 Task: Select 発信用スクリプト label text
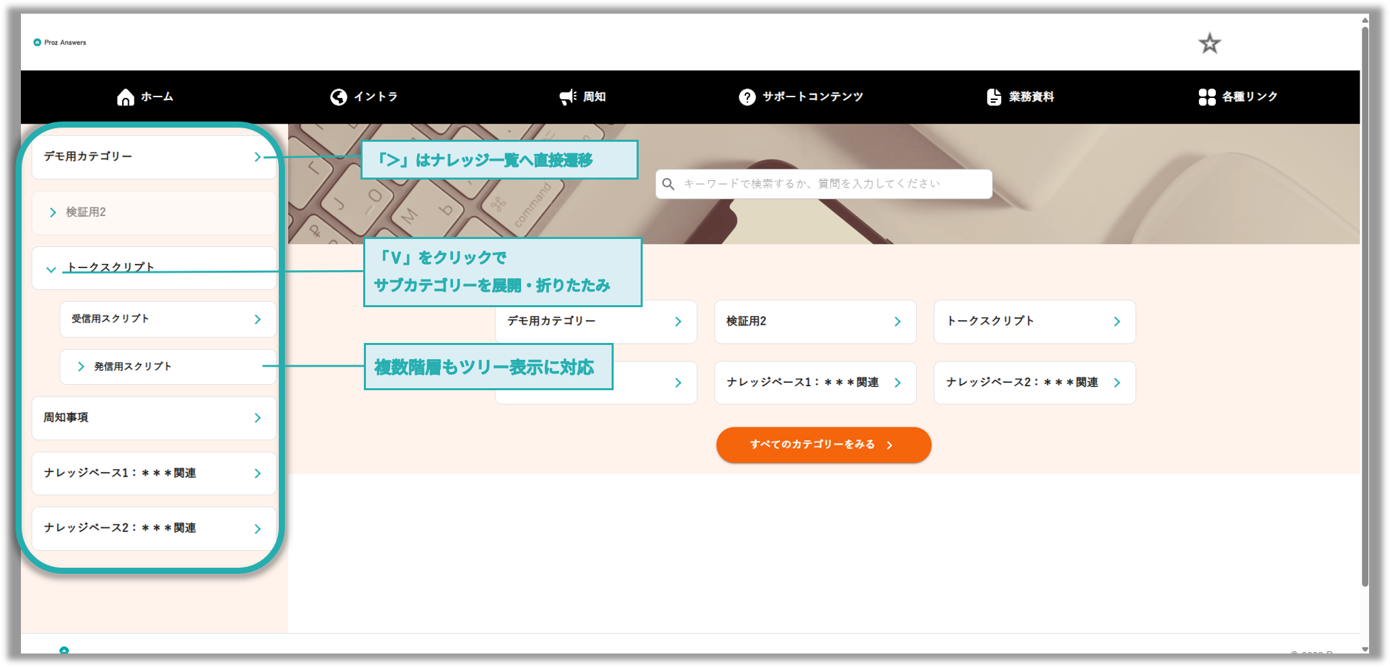coord(133,367)
